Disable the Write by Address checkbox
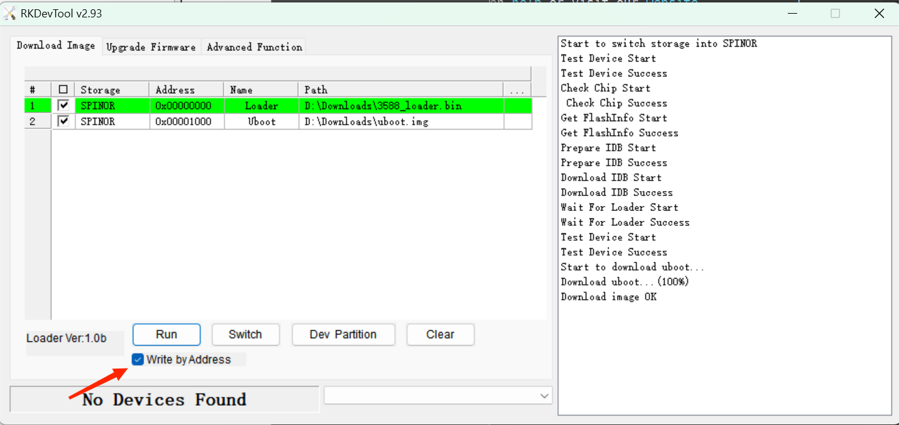Image resolution: width=899 pixels, height=425 pixels. 138,359
